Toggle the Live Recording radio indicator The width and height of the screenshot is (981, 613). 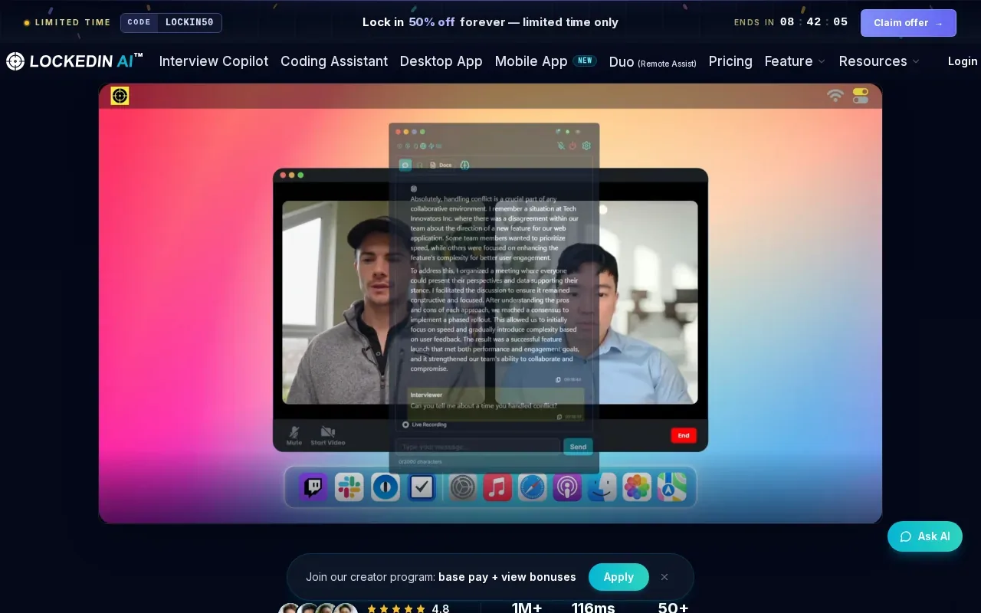(405, 425)
